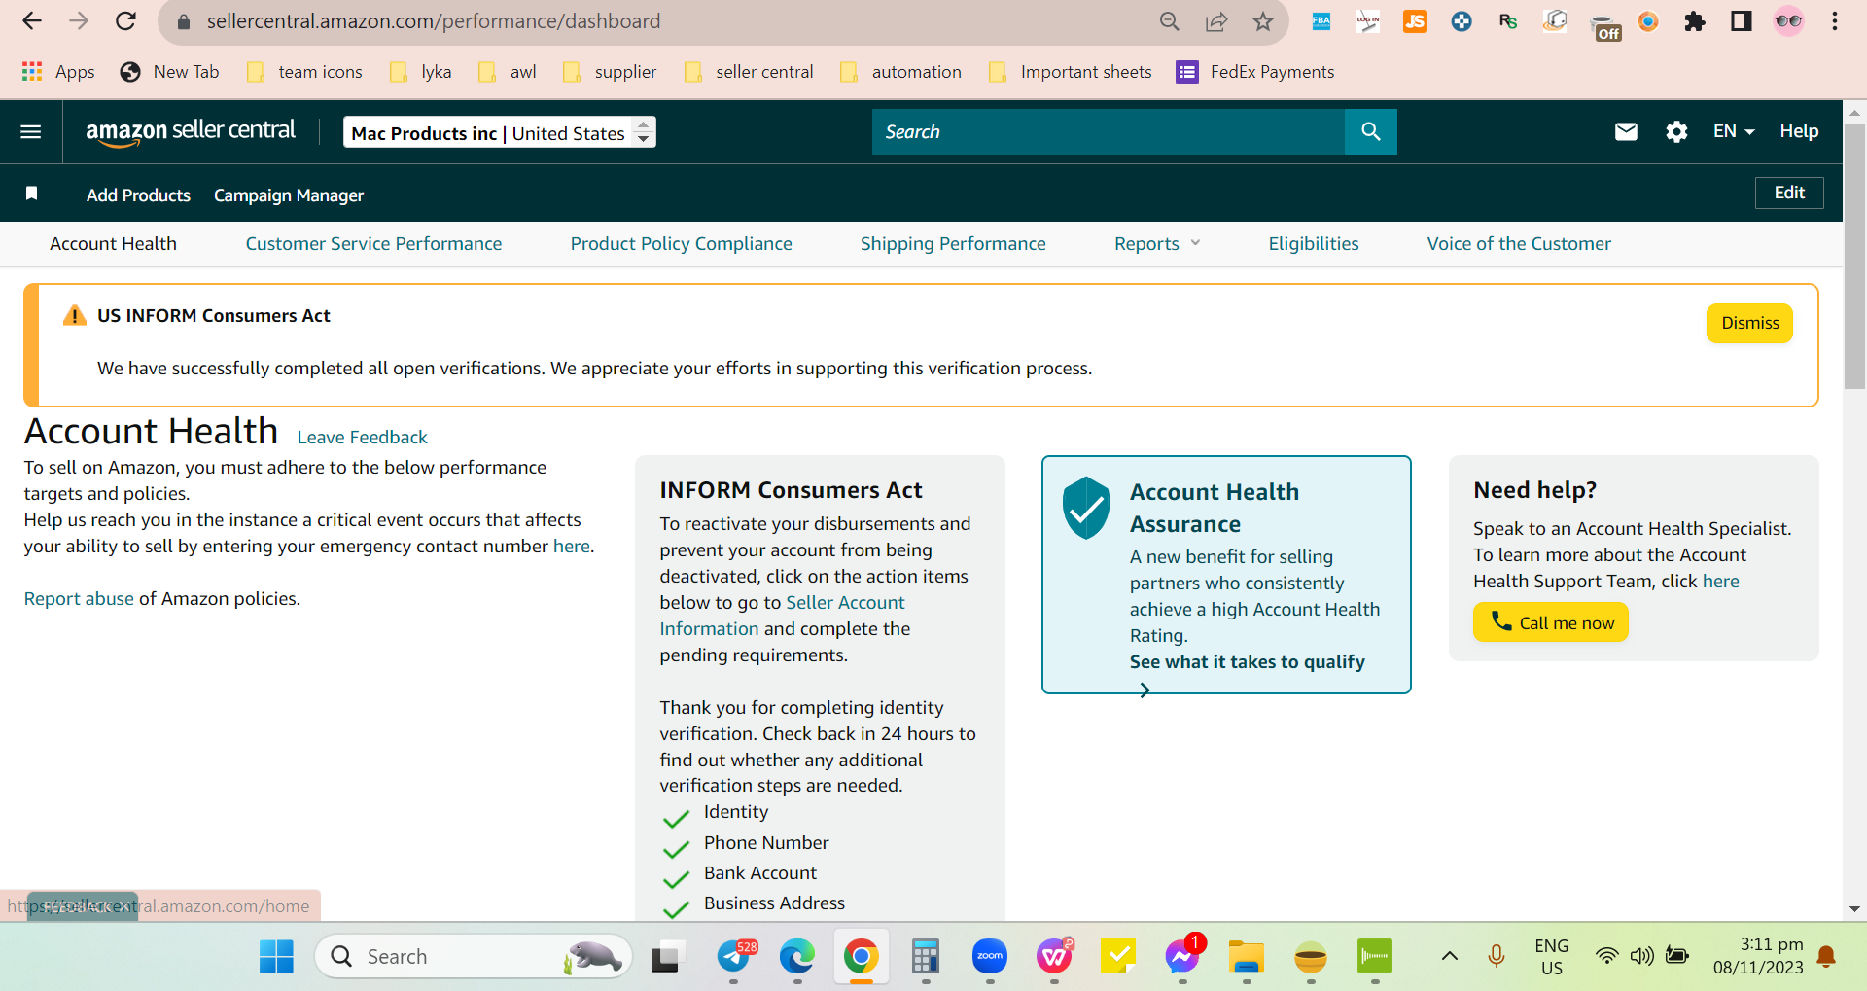Screen dimensions: 1867x991
Task: Open Voice of the Customer tab
Action: 1519,244
